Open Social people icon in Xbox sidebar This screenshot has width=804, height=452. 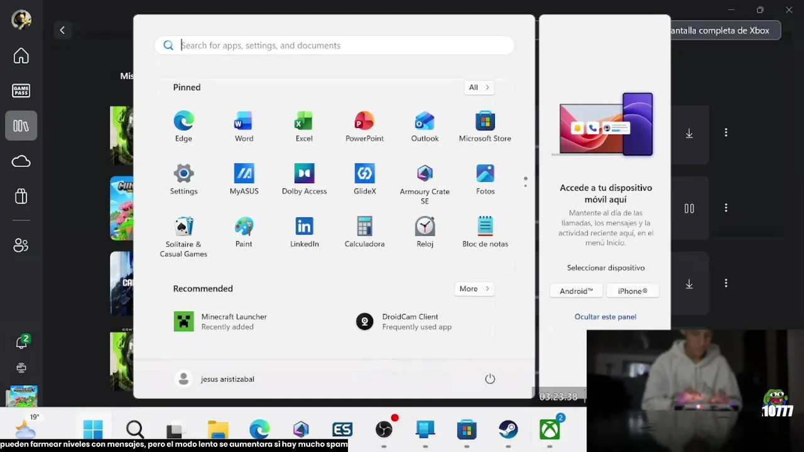pos(21,245)
